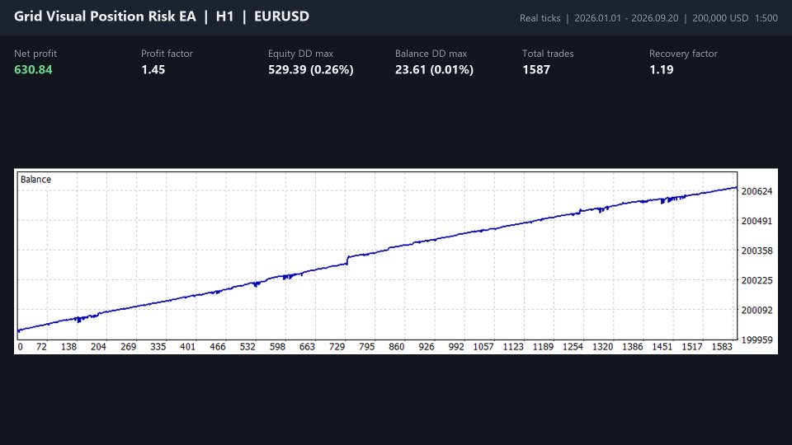Screen dimensions: 792x445
Task: Select the net profit value 630.84
Action: (33, 69)
